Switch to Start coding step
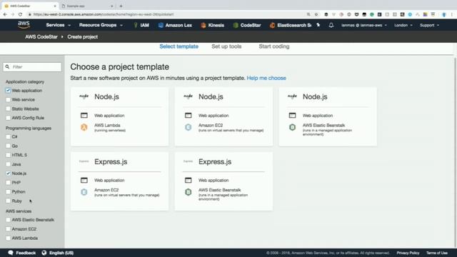This screenshot has height=257, width=457. 274,46
